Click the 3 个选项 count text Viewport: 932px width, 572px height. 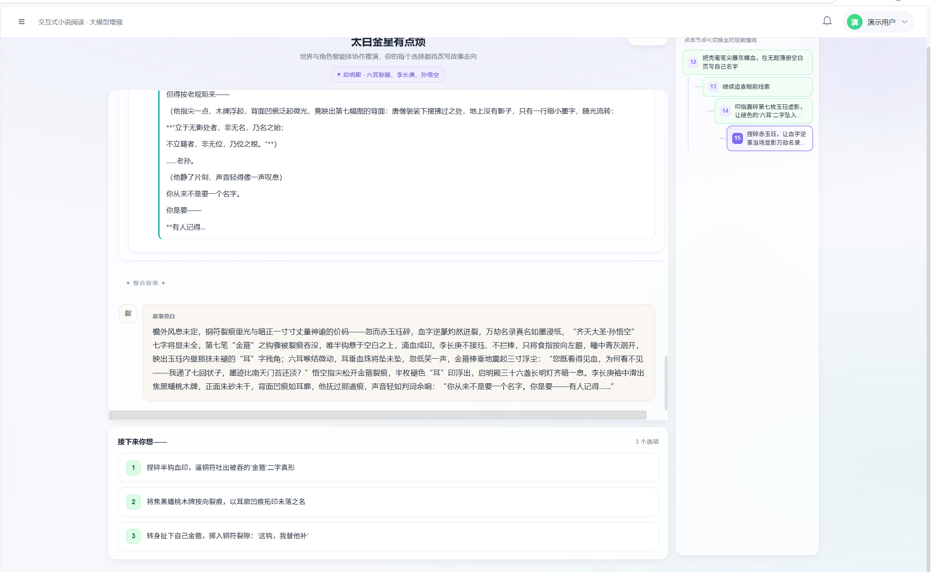[647, 442]
